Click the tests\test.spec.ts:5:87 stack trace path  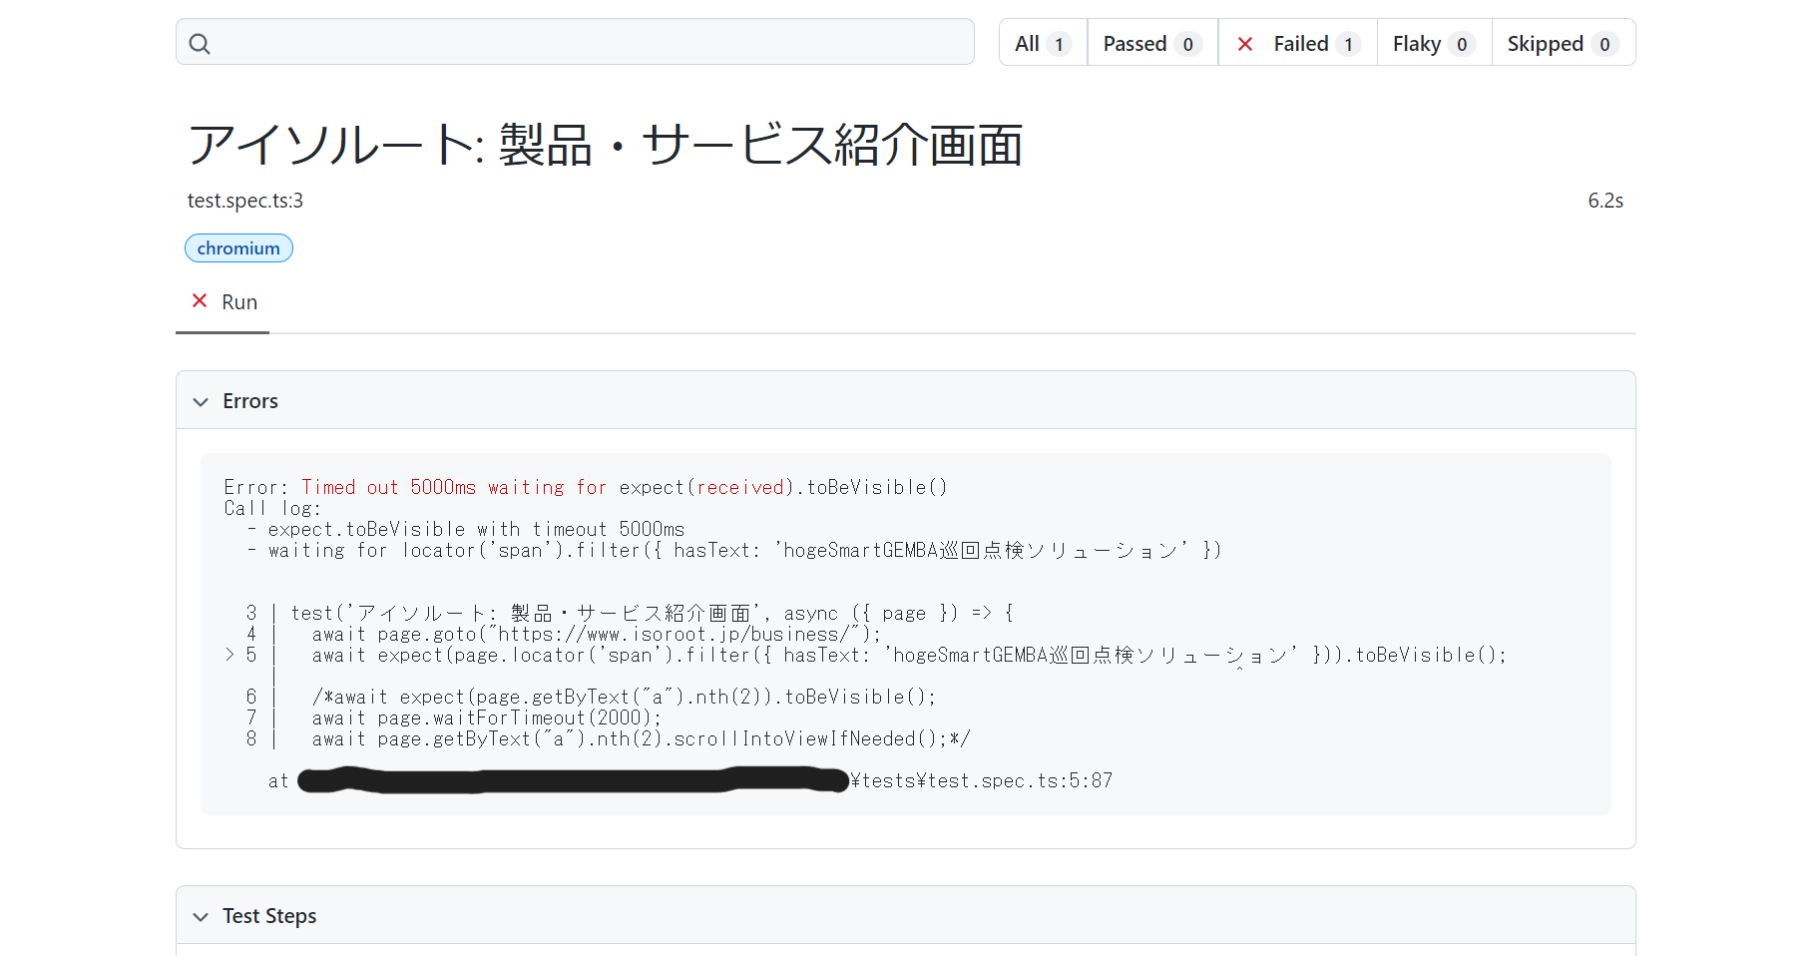982,780
